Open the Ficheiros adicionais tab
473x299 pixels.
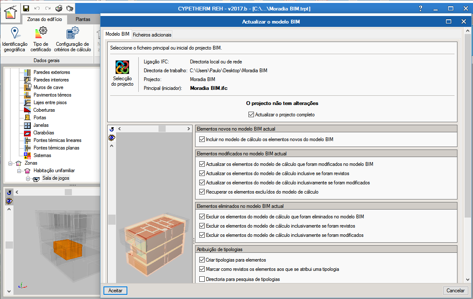tap(152, 35)
